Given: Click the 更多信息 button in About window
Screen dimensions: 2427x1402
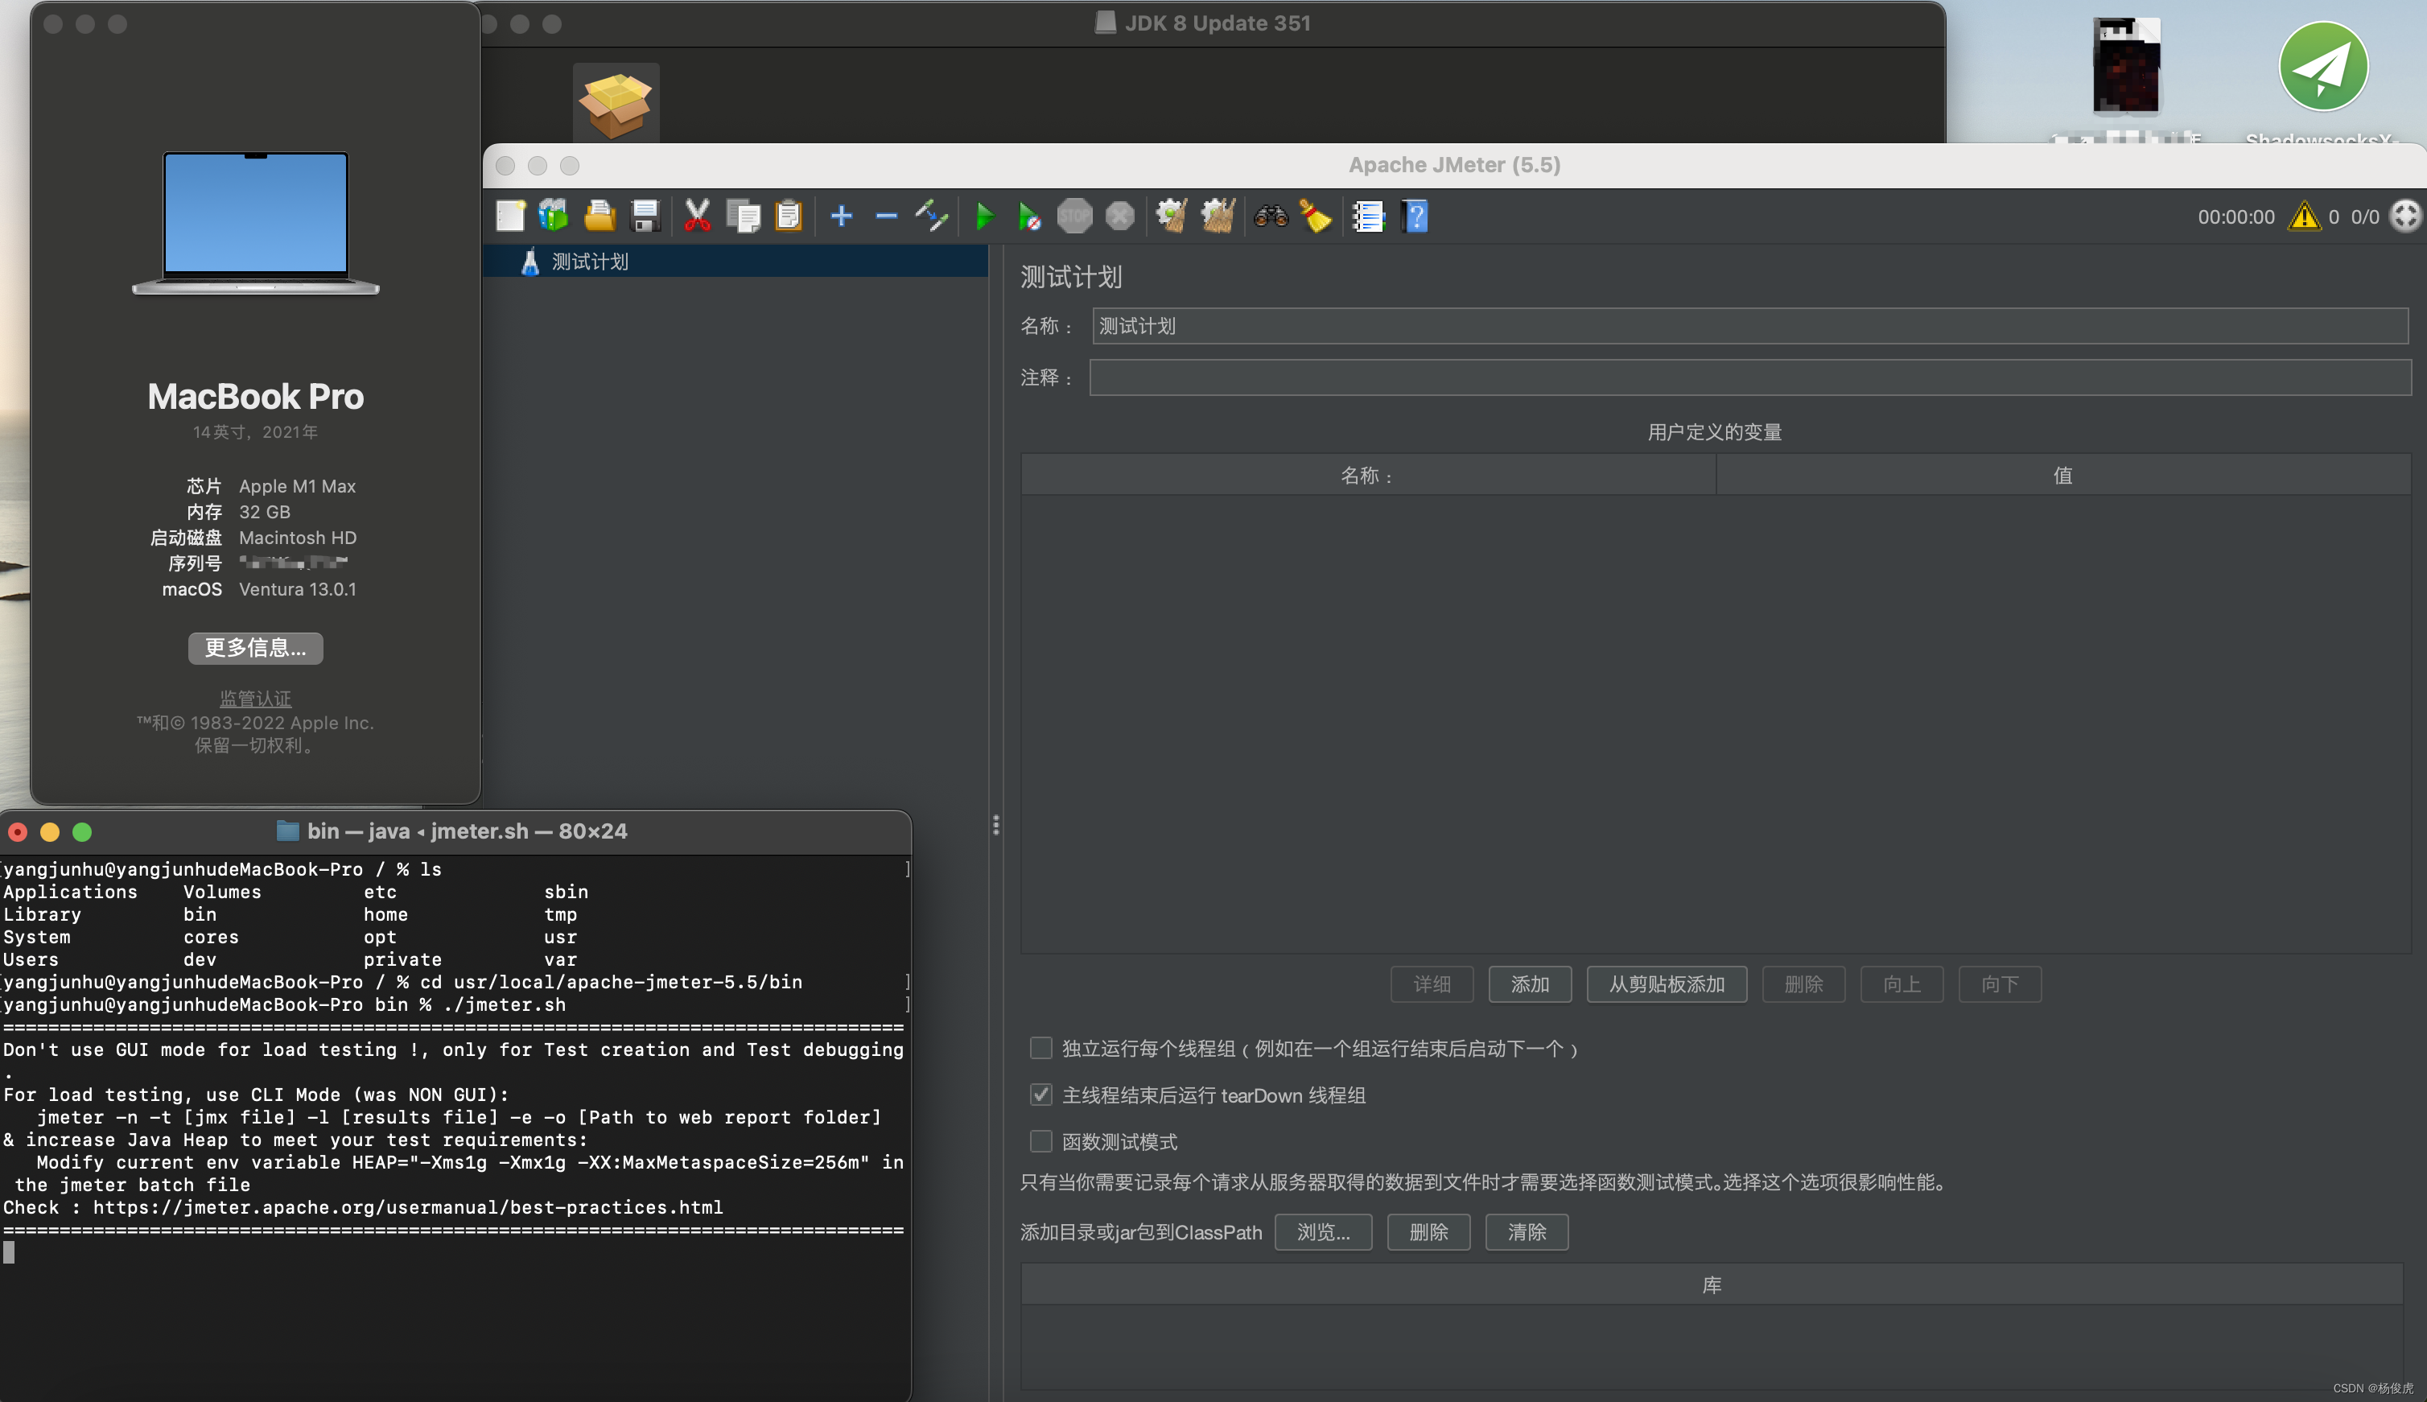Looking at the screenshot, I should tap(254, 647).
